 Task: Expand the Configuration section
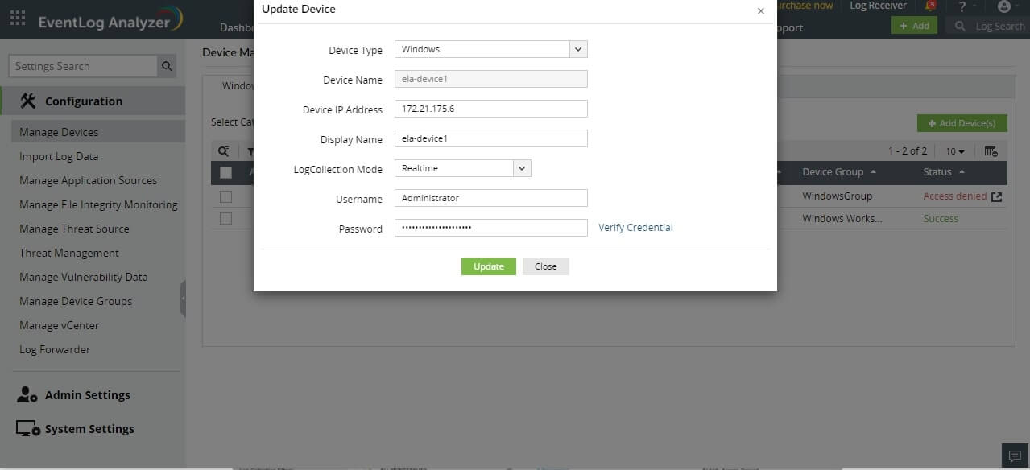(x=93, y=101)
